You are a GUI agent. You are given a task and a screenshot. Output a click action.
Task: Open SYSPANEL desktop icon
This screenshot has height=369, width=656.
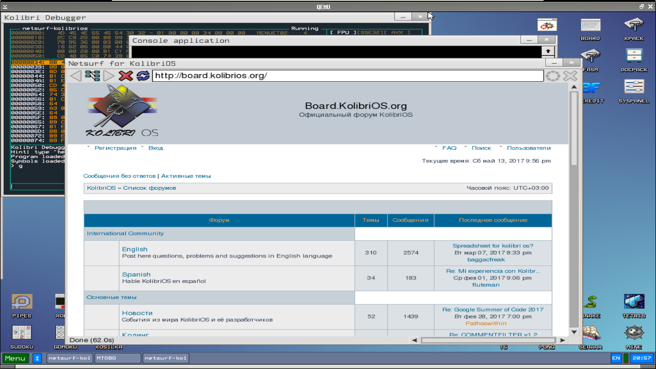(x=634, y=89)
